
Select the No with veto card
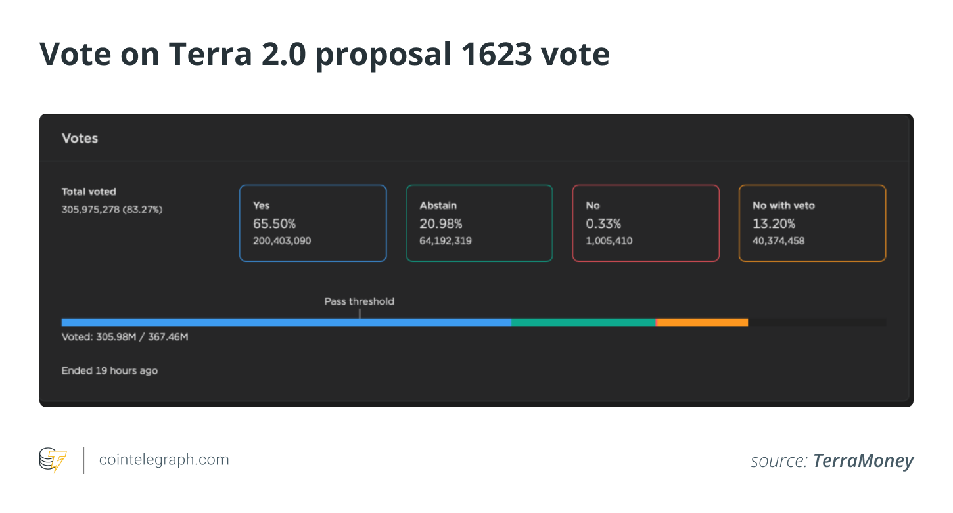(x=812, y=223)
